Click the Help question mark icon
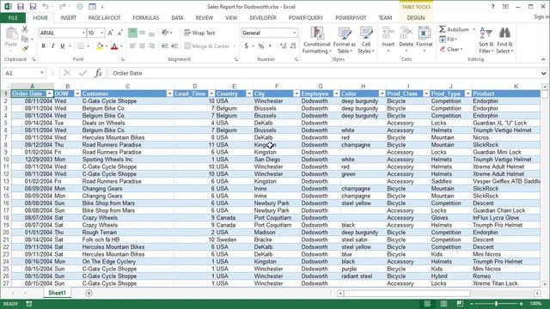This screenshot has height=309, width=550. pyautogui.click(x=492, y=7)
